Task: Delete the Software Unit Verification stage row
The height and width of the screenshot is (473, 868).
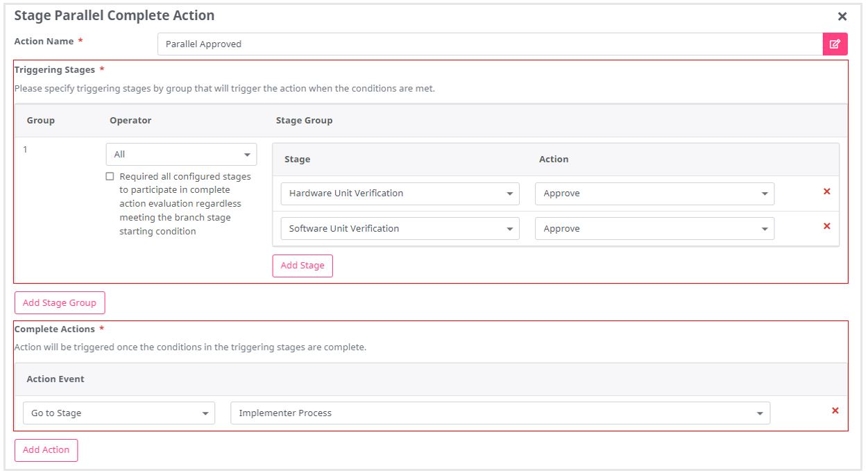Action: click(826, 226)
